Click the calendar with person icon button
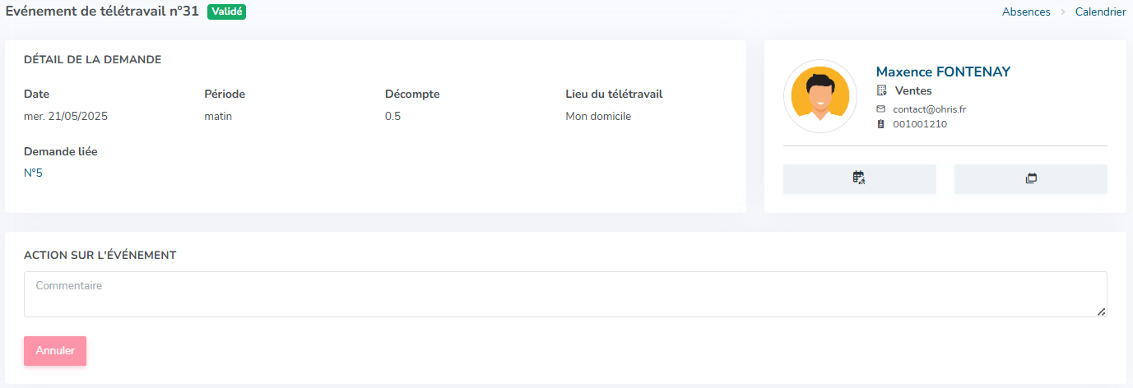1133x388 pixels. [859, 178]
